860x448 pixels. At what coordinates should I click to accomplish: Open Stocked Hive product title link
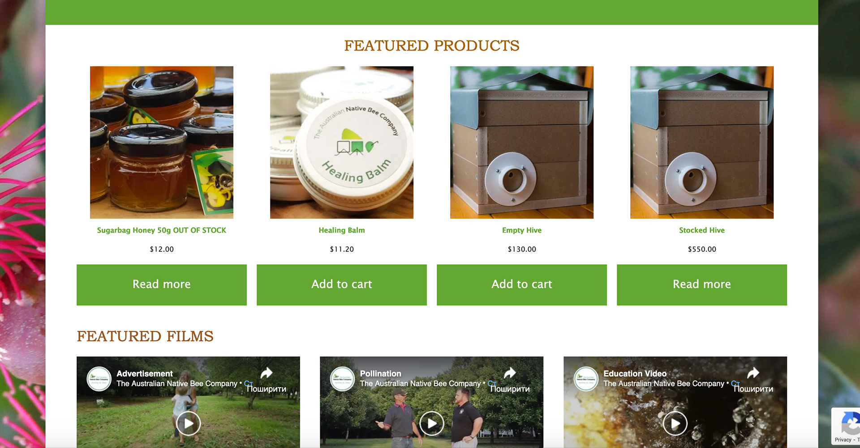(x=702, y=230)
